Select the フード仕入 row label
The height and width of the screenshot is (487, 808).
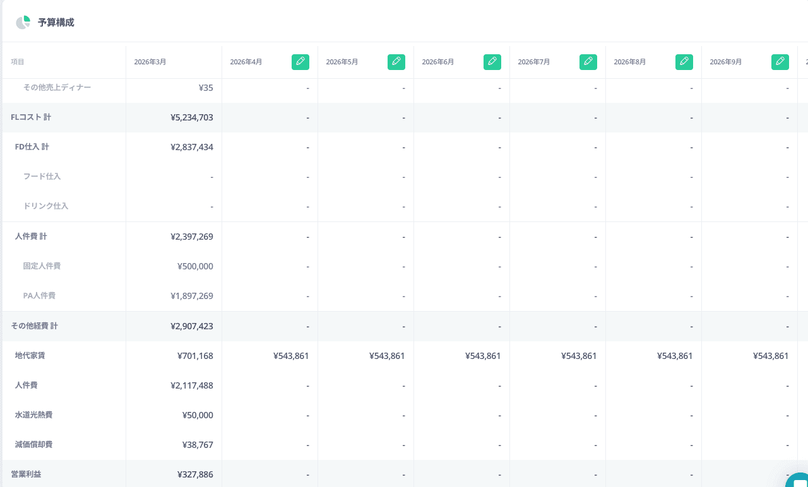(42, 177)
